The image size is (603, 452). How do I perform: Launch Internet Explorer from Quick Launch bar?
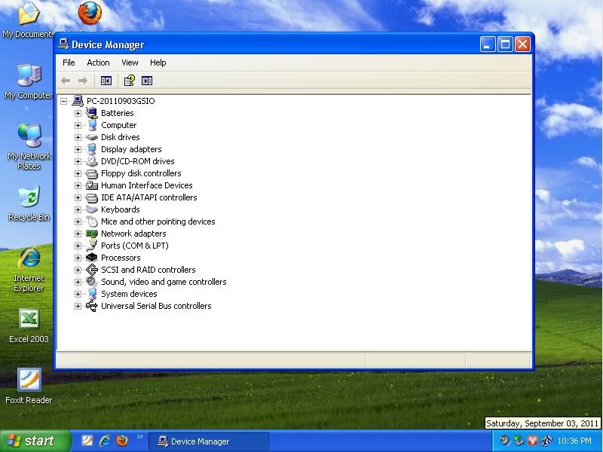(x=105, y=440)
